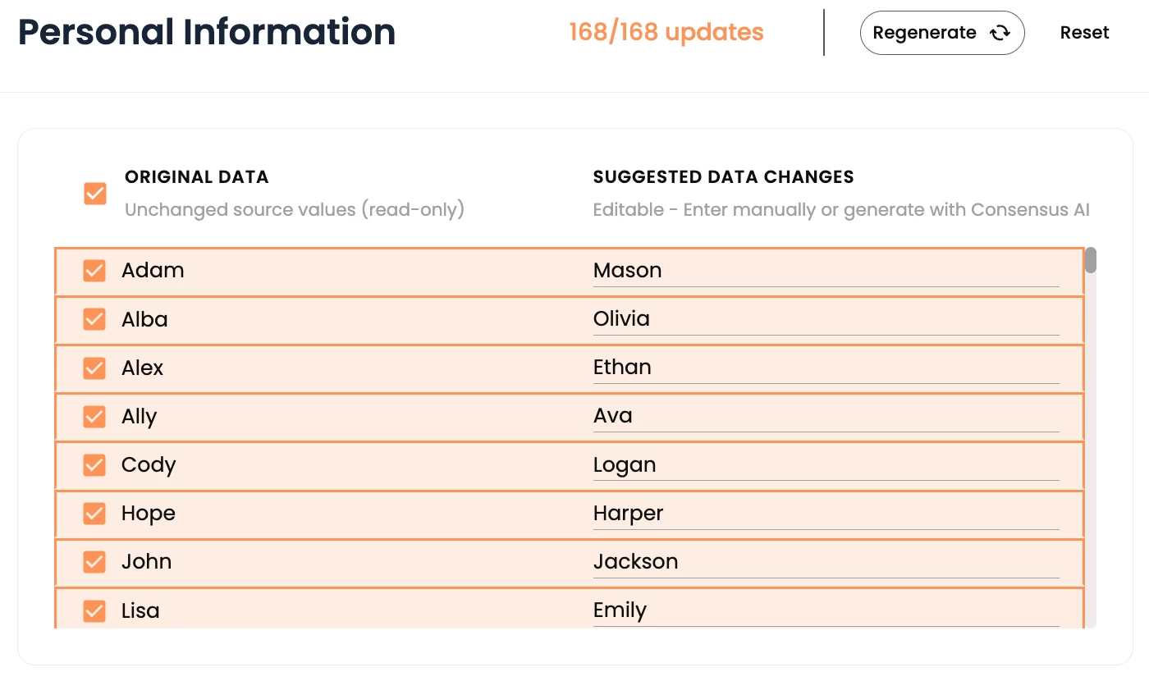Focus the Jackson replacement text field
Screen dimensions: 1149x681
(x=825, y=562)
